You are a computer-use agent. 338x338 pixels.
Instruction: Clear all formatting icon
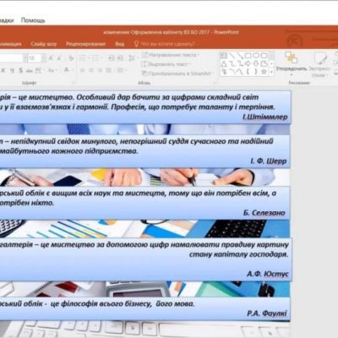pos(71,58)
